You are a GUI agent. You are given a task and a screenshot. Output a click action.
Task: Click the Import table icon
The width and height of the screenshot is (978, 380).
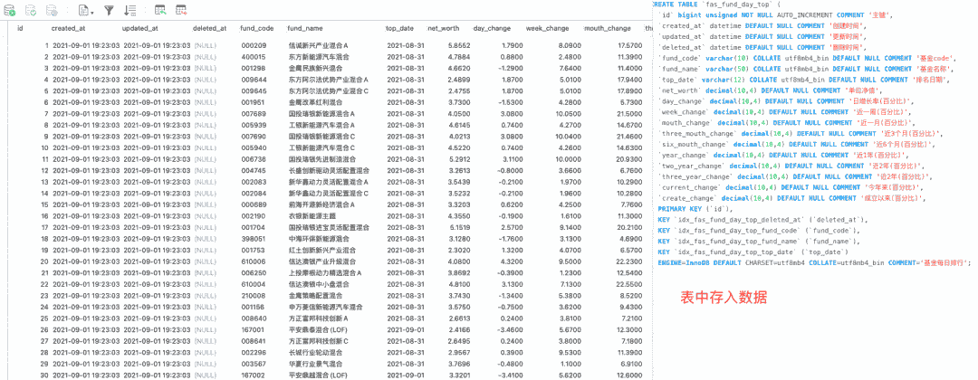tap(159, 11)
